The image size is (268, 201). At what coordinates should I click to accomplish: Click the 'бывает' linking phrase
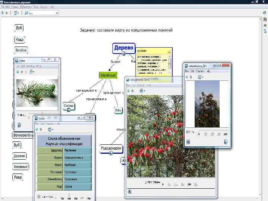(x=115, y=62)
